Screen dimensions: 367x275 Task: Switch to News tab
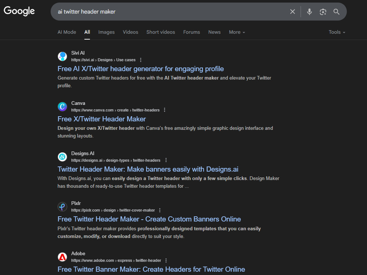tap(214, 32)
